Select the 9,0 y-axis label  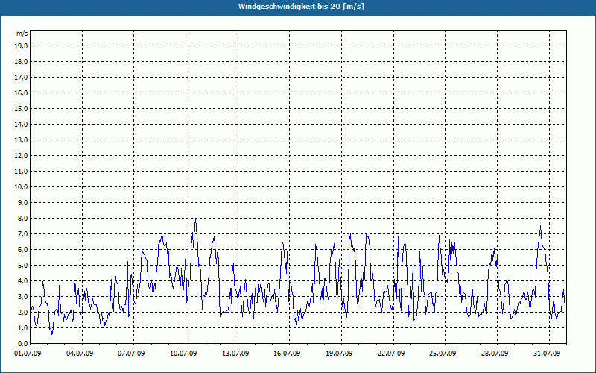(x=22, y=202)
